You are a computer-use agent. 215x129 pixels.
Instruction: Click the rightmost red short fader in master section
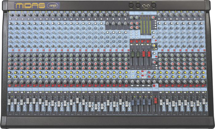pyautogui.click(x=149, y=54)
